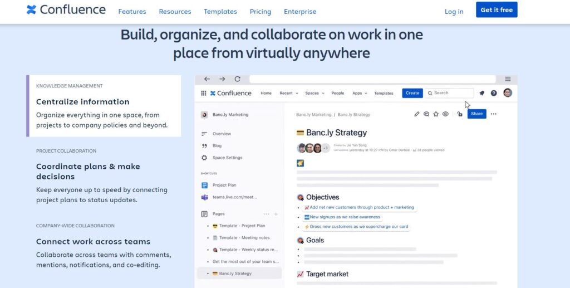Click the Objectives heading

pyautogui.click(x=322, y=197)
